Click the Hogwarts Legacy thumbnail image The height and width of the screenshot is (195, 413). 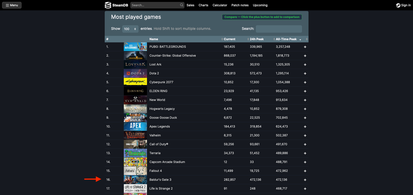pyautogui.click(x=135, y=109)
